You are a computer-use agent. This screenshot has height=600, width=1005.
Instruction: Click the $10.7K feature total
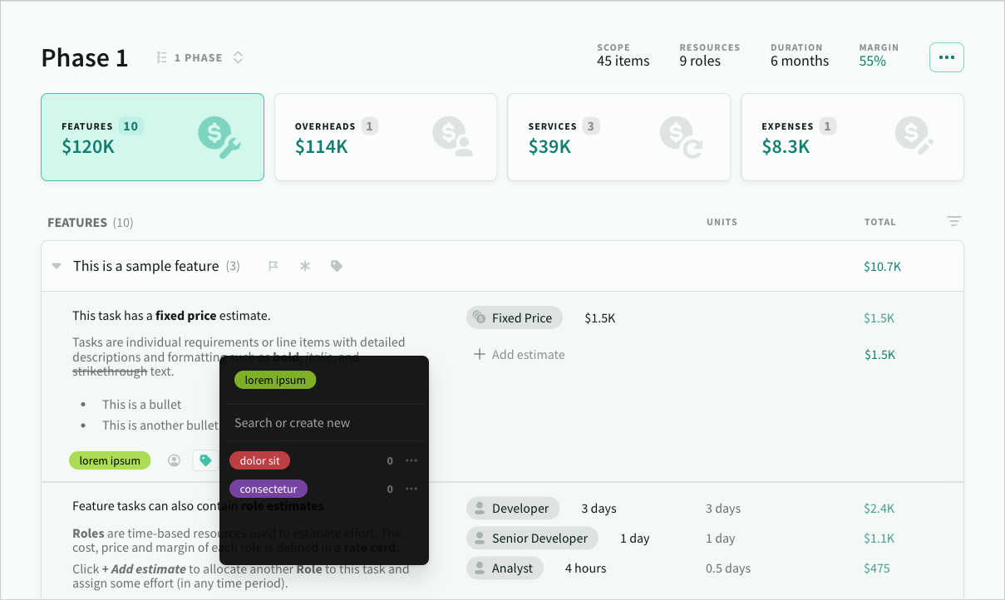(x=883, y=267)
